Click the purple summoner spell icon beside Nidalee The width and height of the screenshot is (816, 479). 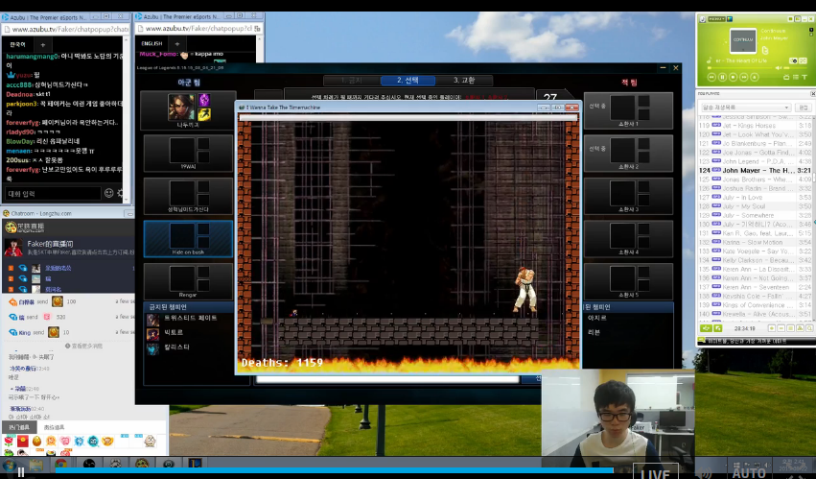pos(203,100)
